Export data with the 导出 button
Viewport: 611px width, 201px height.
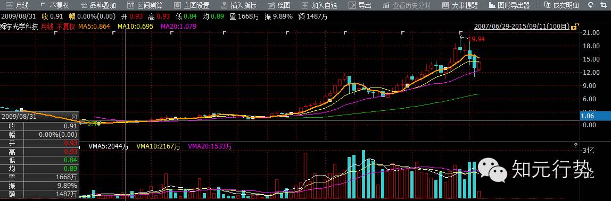pos(360,5)
